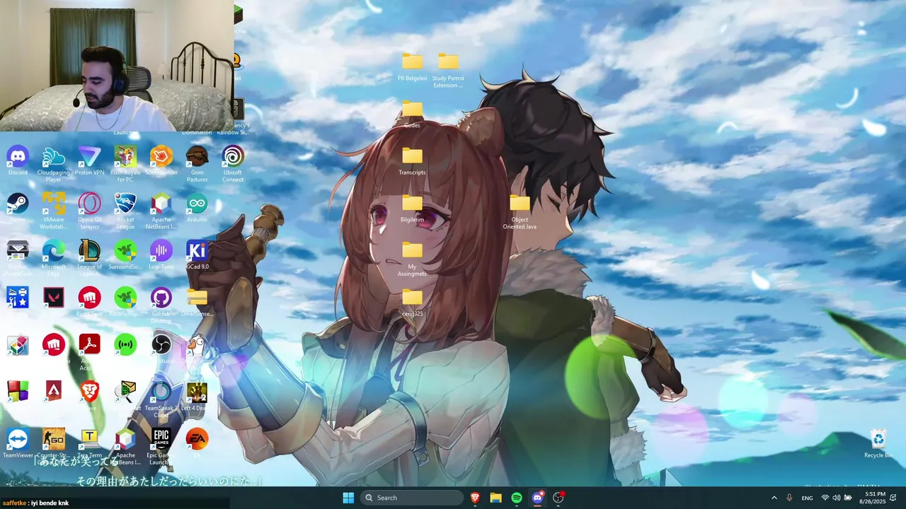Select the TeamViewer desktop icon

coord(18,443)
